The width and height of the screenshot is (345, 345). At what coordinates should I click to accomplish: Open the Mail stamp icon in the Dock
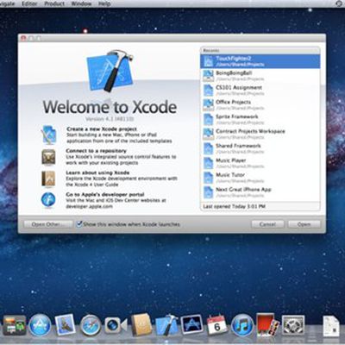66,325
